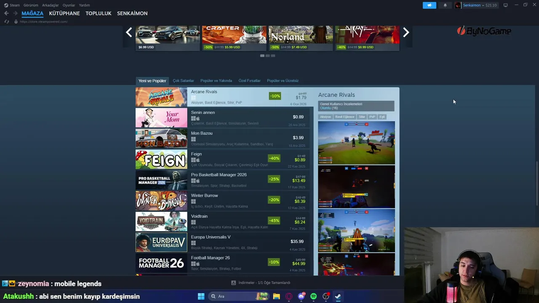This screenshot has width=539, height=303.
Task: Open Discord from the taskbar
Action: (x=301, y=296)
